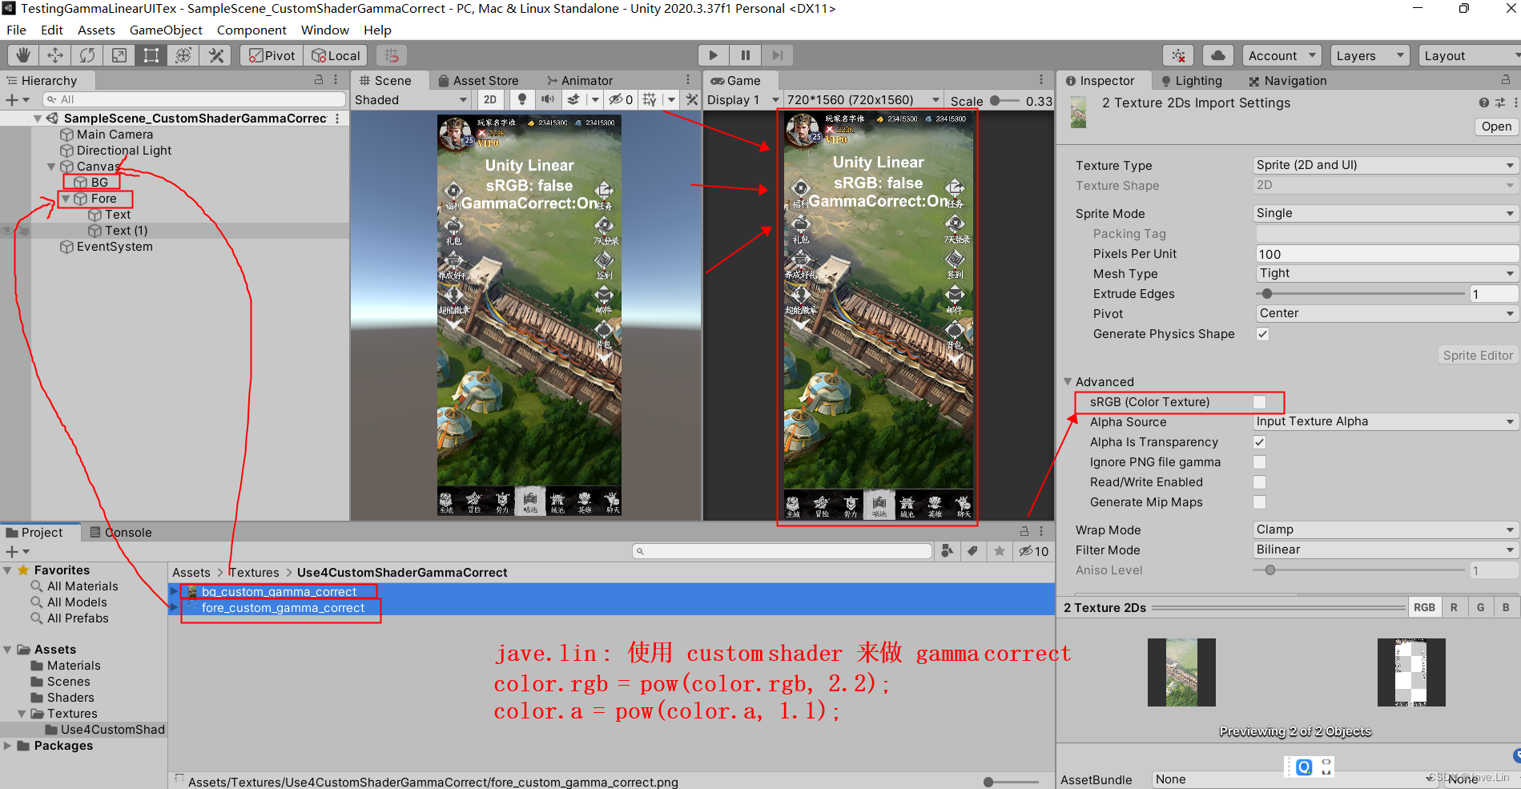Image resolution: width=1521 pixels, height=789 pixels.
Task: Enable Generate Mip Maps
Action: 1259,502
